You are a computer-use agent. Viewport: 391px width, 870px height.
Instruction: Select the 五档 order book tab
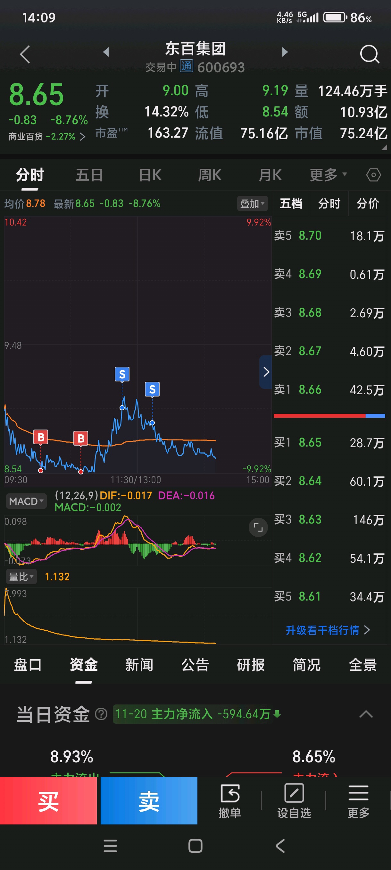click(291, 203)
